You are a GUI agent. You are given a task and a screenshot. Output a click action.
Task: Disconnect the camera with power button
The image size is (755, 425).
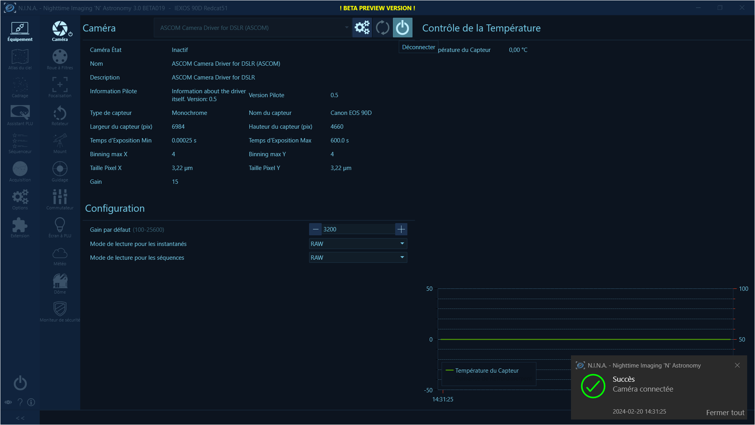click(x=402, y=28)
